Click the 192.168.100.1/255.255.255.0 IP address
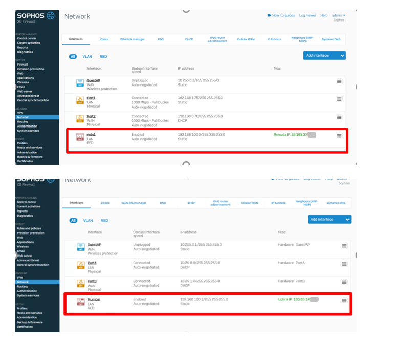Screen dimensions: 393x340 click(204, 299)
